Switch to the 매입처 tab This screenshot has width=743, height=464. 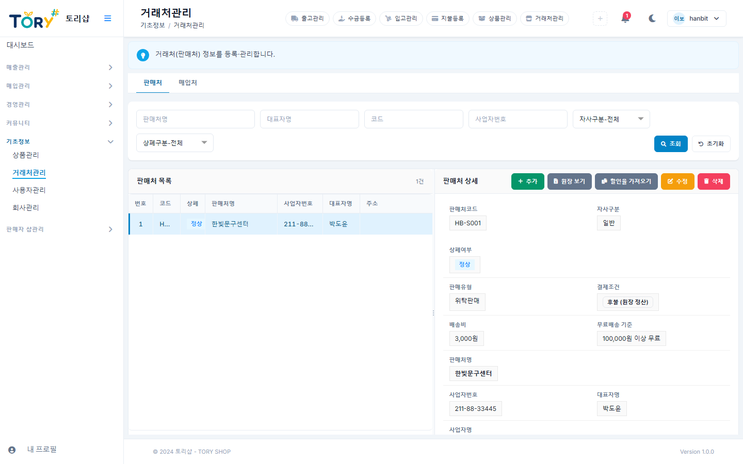pyautogui.click(x=188, y=83)
